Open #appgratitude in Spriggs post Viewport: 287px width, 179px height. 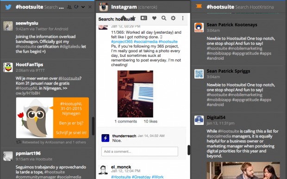(245, 99)
